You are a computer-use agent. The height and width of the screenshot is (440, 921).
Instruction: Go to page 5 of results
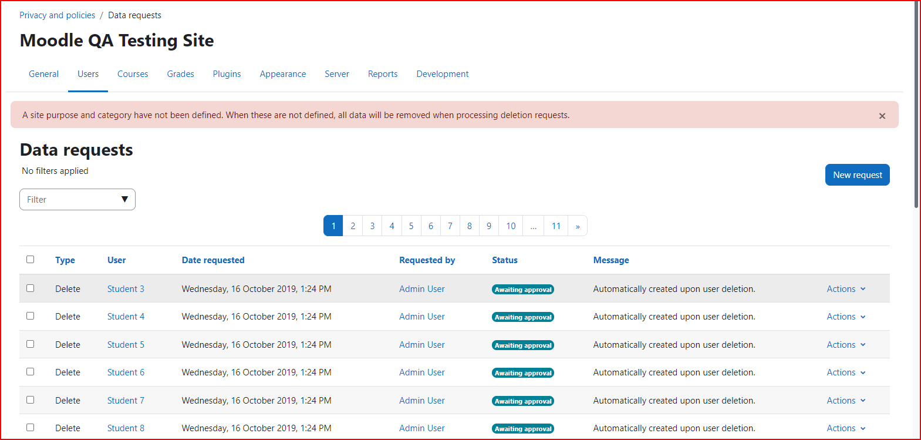411,226
